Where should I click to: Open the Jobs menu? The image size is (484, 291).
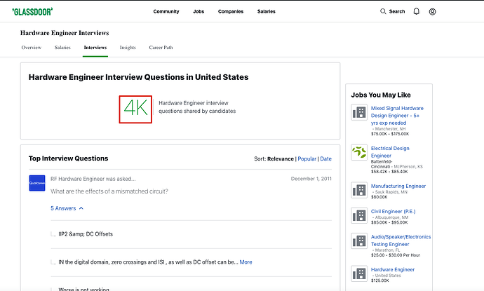[x=199, y=11]
